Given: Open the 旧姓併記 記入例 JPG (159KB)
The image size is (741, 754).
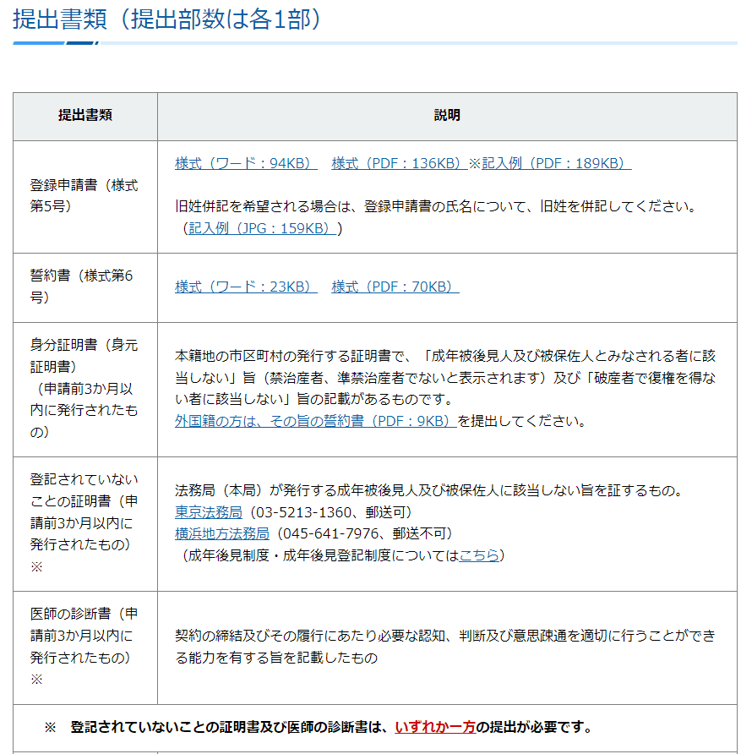Looking at the screenshot, I should point(262,228).
